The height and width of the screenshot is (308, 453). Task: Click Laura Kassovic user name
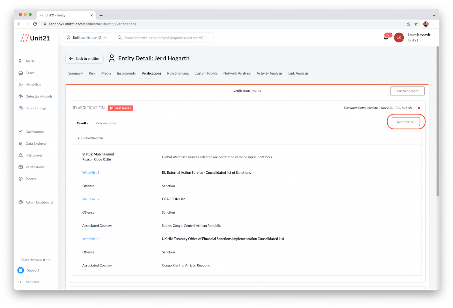coord(419,35)
